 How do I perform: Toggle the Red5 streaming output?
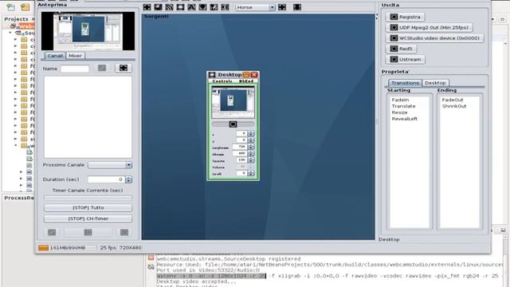401,49
